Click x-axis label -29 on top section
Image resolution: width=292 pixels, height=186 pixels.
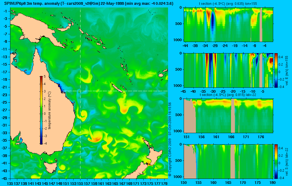215,46
